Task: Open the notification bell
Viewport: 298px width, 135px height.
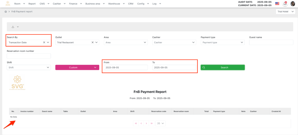Action: pos(285,4)
